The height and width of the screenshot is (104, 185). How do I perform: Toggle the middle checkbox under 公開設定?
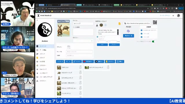(141, 34)
